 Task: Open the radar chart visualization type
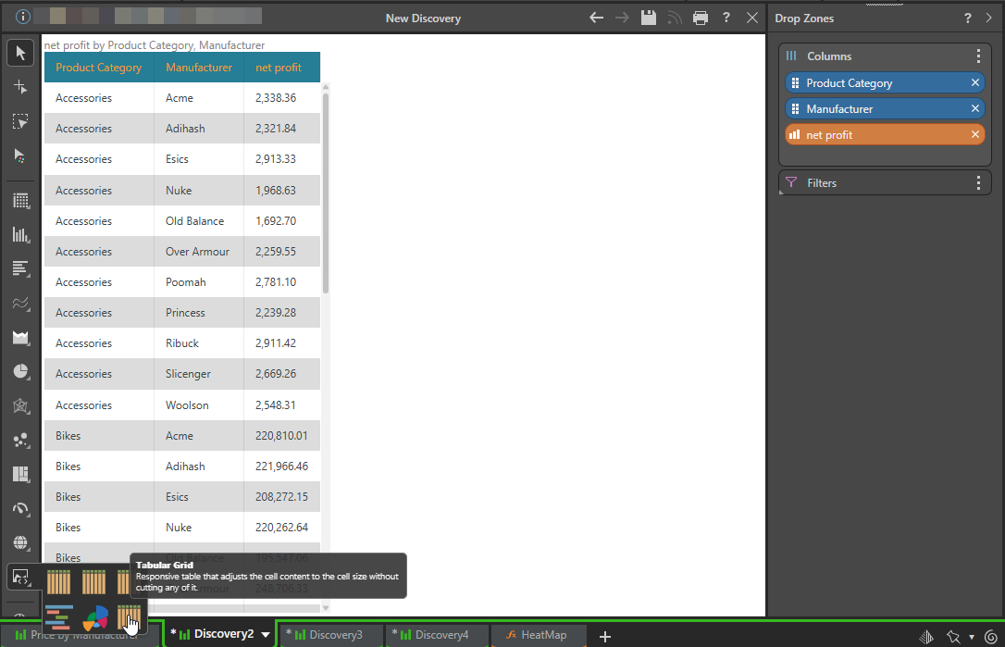pos(20,406)
